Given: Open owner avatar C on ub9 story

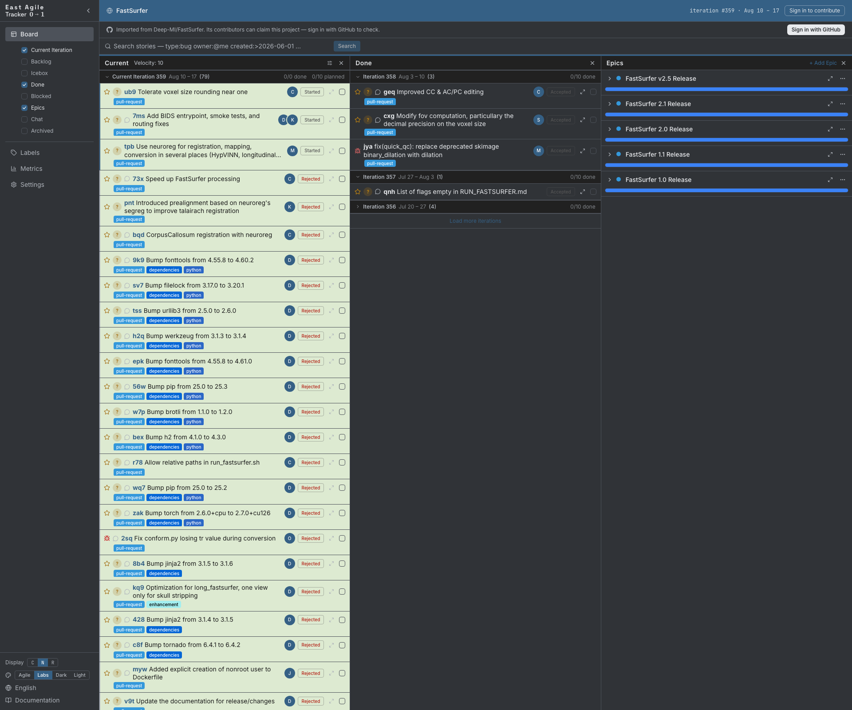Looking at the screenshot, I should (x=292, y=92).
